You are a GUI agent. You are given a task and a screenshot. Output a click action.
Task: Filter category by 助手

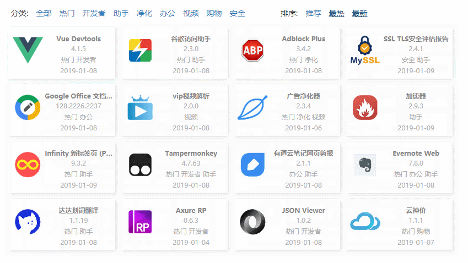tap(121, 13)
